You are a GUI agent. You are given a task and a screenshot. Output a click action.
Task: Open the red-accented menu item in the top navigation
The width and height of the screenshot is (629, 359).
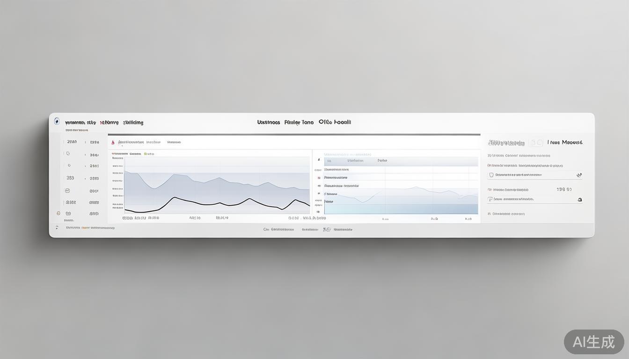[109, 122]
